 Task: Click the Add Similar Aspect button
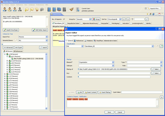(x=40, y=30)
